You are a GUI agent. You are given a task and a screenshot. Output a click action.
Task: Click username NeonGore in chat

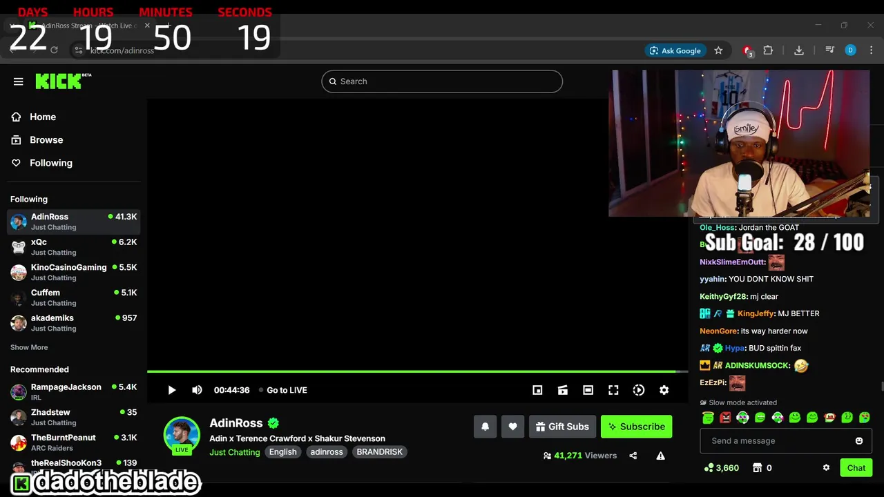718,331
